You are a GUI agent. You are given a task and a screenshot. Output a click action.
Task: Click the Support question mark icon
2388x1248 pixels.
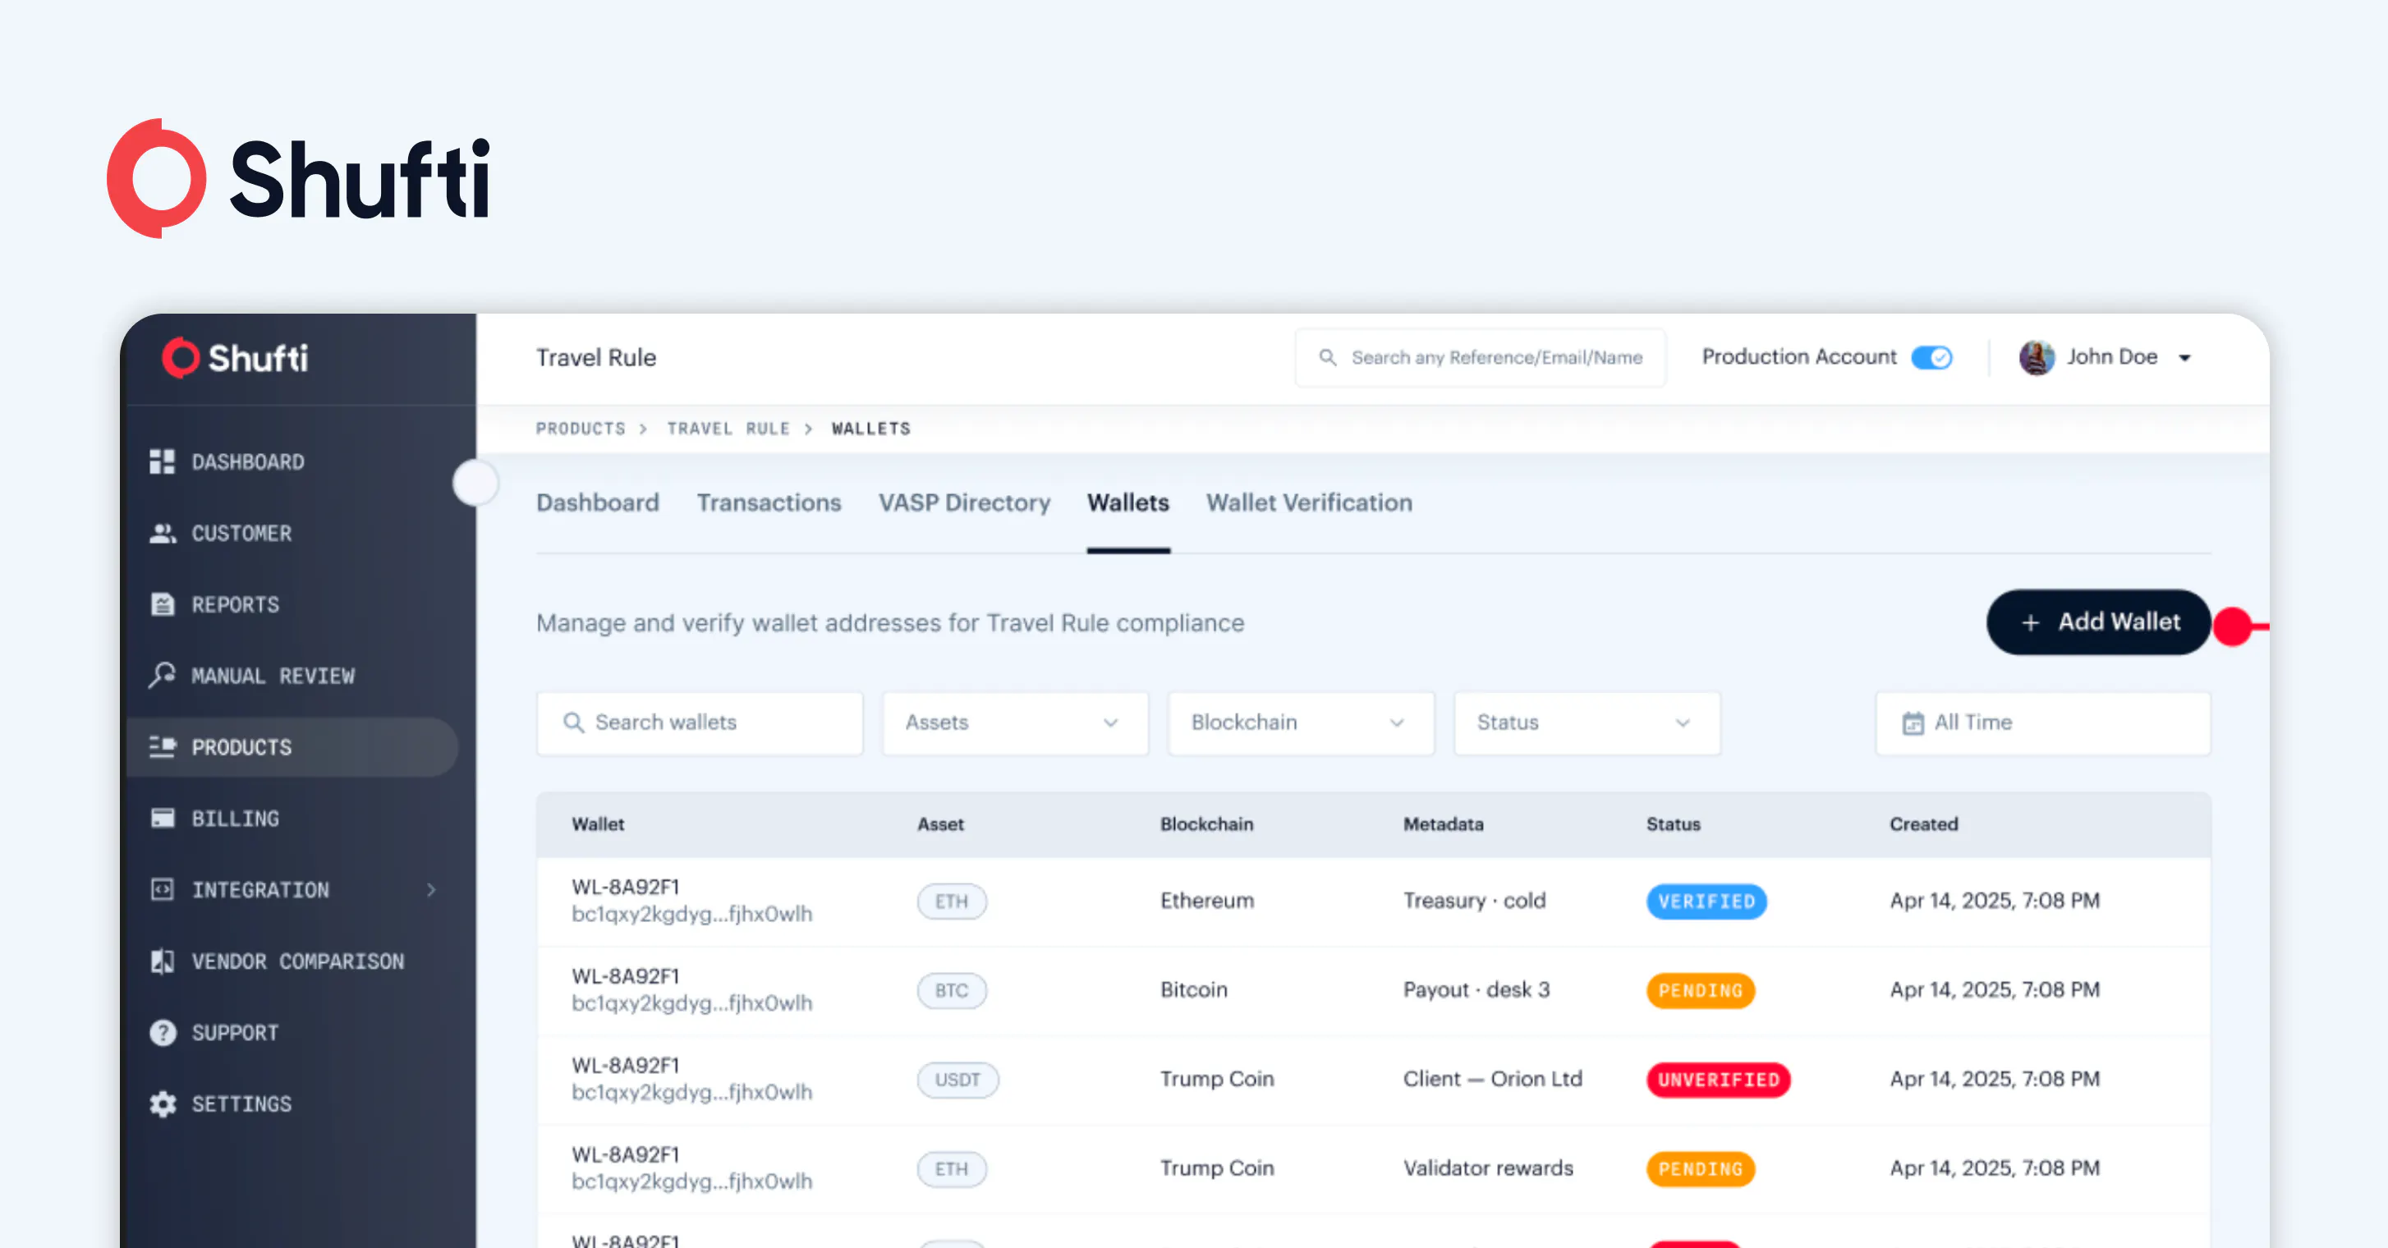[163, 1032]
